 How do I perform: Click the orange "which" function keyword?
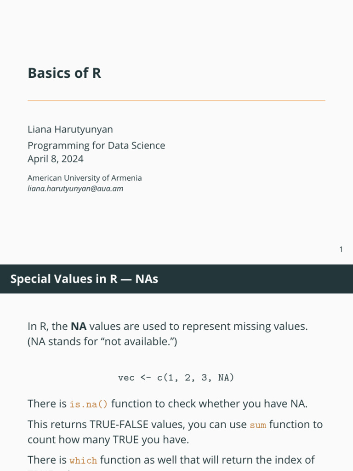(x=83, y=461)
